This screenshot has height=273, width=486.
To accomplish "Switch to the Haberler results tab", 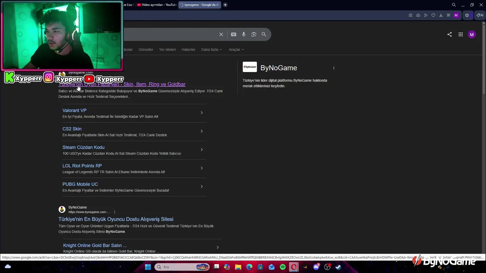I will [188, 50].
